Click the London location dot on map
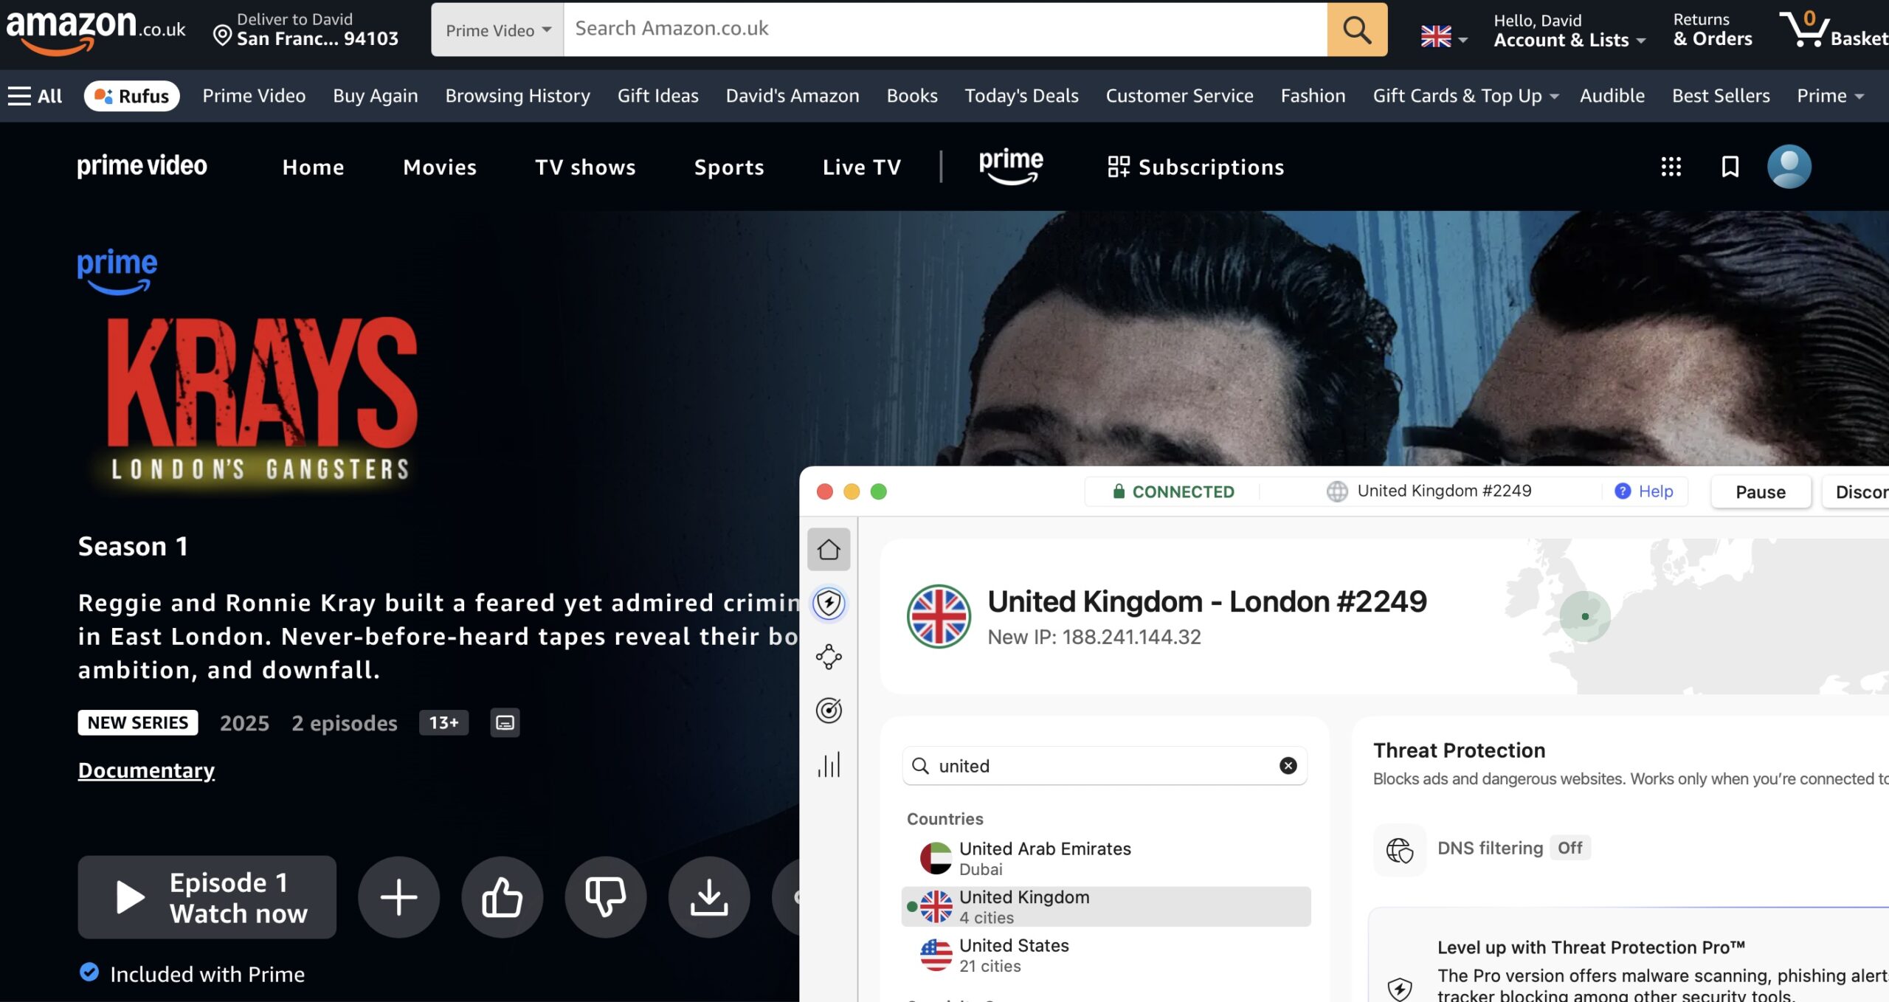Screen dimensions: 1889x1002 pyautogui.click(x=1585, y=616)
